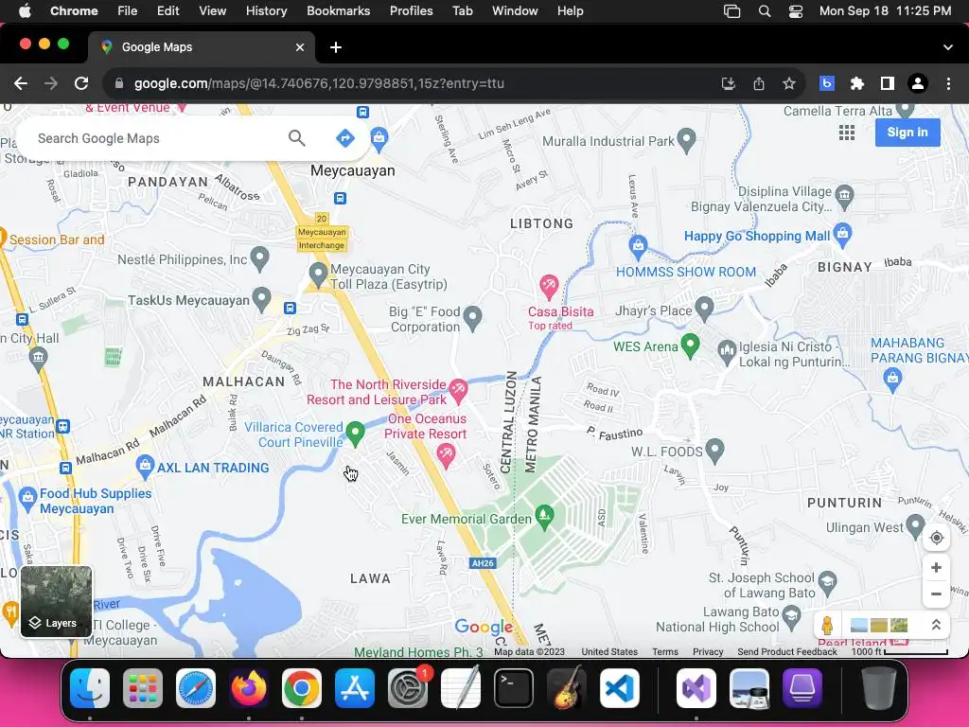The image size is (969, 727).
Task: Open macOS Control Center toggle icon
Action: (795, 11)
